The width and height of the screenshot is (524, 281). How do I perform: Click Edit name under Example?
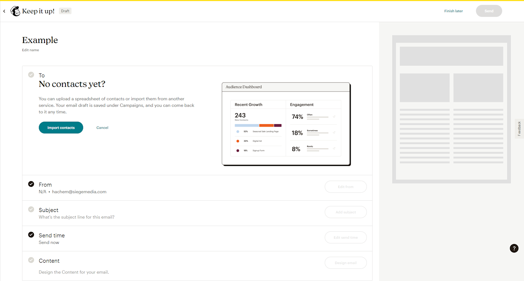[30, 50]
